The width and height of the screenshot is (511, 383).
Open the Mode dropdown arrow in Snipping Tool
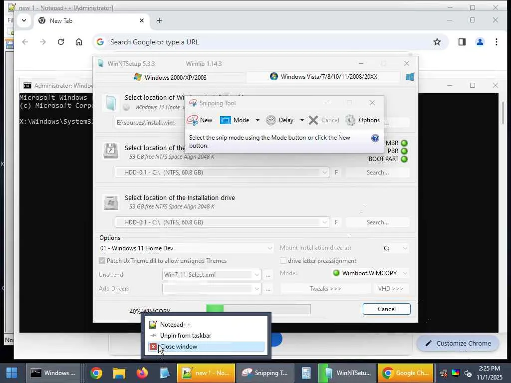[257, 120]
